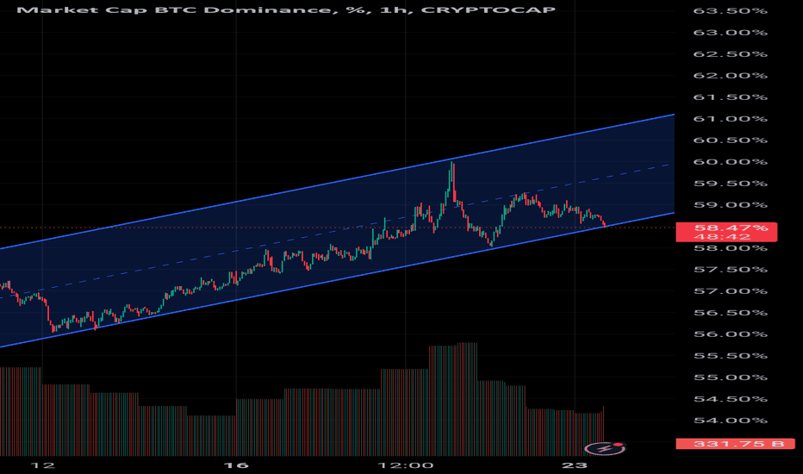Select the dashed channel midline
The image size is (803, 474).
pyautogui.click(x=337, y=231)
